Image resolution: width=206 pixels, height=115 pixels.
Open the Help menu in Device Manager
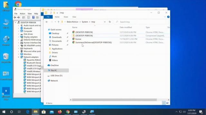pos(36,13)
